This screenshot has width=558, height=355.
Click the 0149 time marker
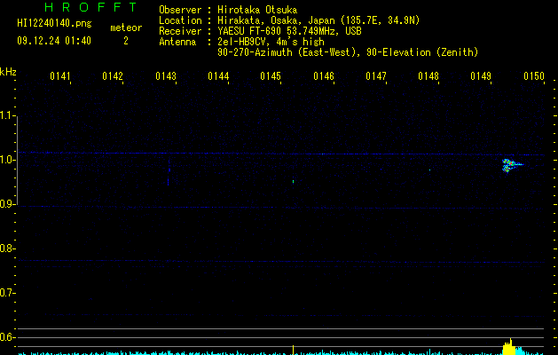click(x=481, y=76)
